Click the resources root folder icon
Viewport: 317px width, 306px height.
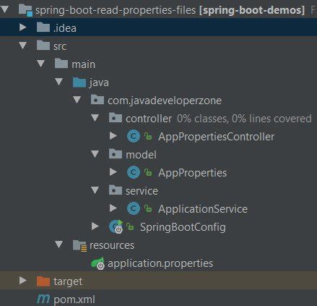click(79, 245)
